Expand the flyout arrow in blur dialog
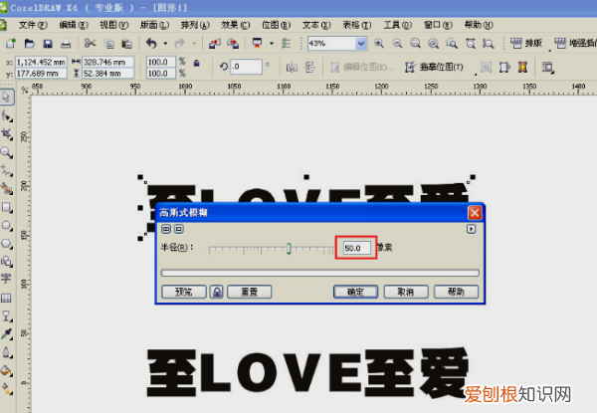The height and width of the screenshot is (413, 597). (x=472, y=229)
